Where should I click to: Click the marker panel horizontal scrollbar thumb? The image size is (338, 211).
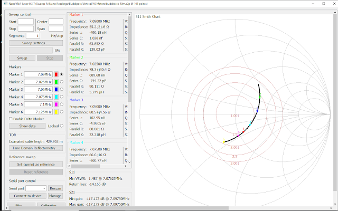86,166
